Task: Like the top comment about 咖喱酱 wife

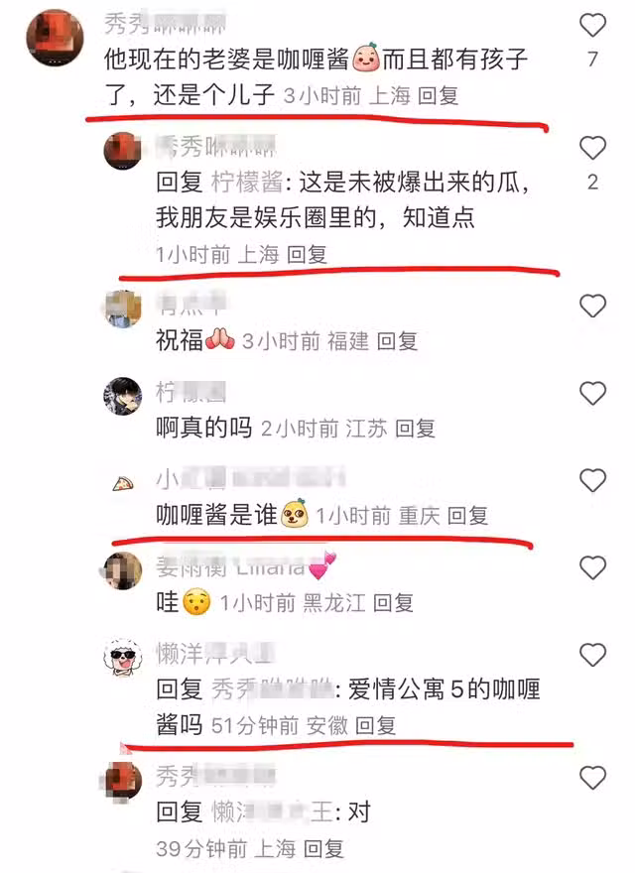Action: (x=592, y=25)
